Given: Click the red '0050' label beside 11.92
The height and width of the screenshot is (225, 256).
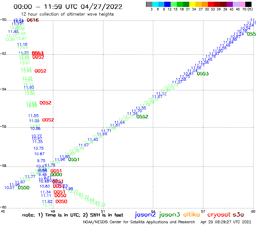Looking at the screenshot, I should click(x=61, y=201).
